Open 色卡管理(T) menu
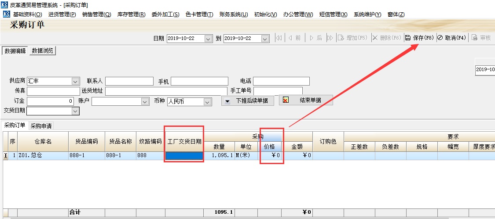 tap(199, 14)
